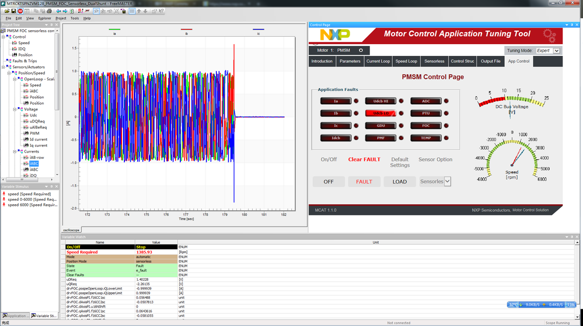This screenshot has width=583, height=326.
Task: Open the Tuning Mode Expert dropdown
Action: 557,51
